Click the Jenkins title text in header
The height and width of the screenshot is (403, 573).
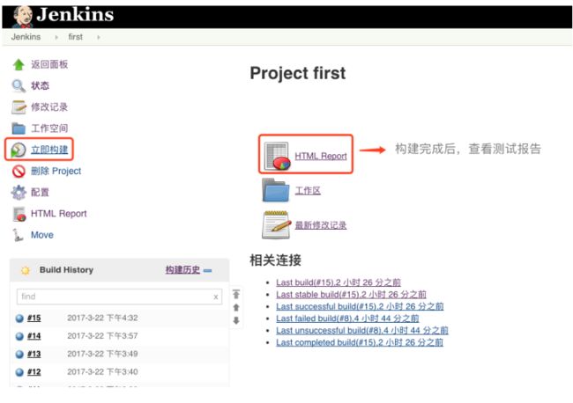tap(75, 15)
